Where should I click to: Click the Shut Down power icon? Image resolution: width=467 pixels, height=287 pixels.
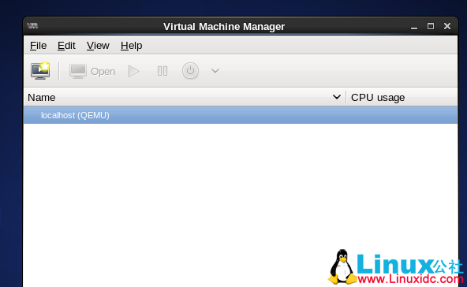click(190, 71)
